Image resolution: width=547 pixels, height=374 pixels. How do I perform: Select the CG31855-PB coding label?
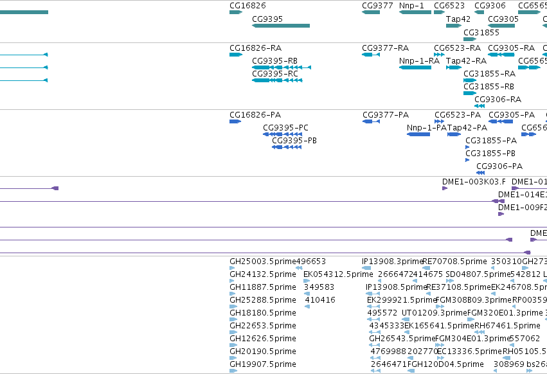tap(490, 154)
